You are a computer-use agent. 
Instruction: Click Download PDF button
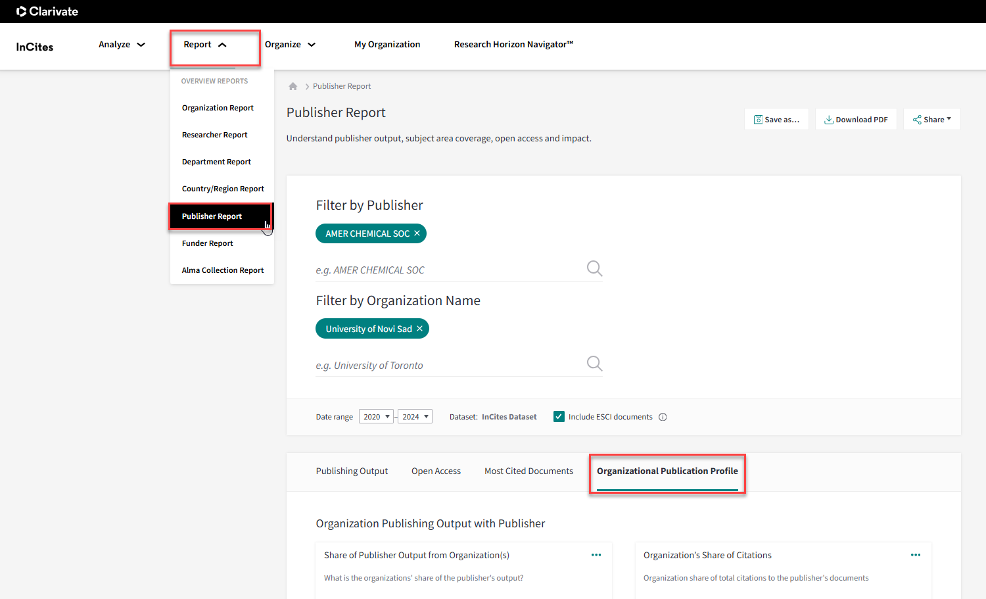click(x=856, y=119)
